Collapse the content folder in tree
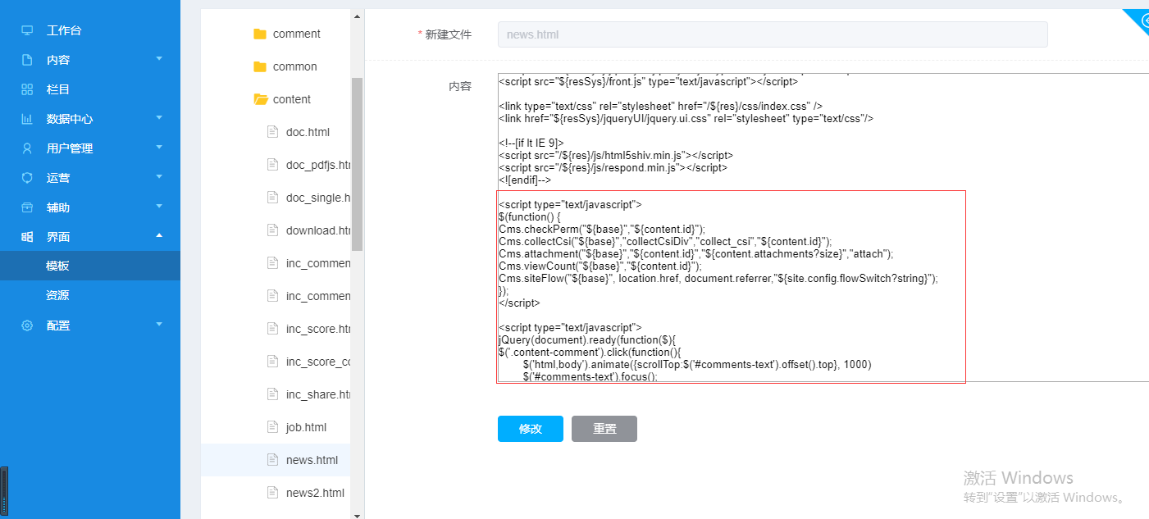 pos(292,99)
